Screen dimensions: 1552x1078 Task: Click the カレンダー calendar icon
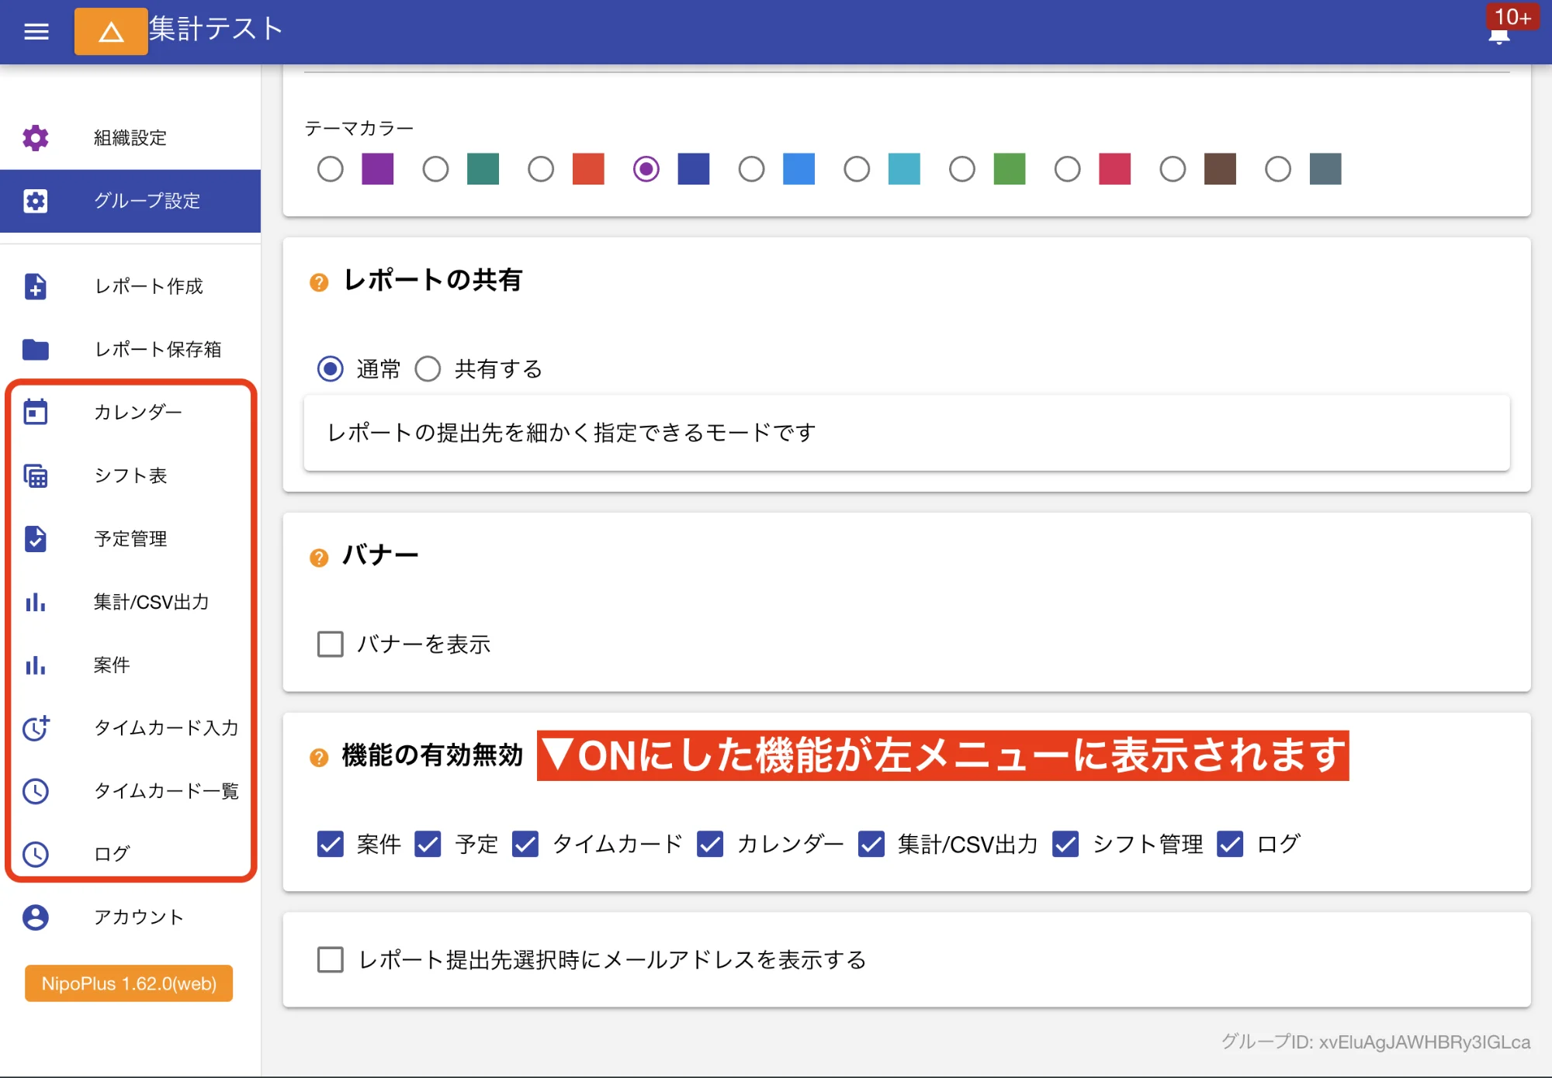(x=35, y=412)
